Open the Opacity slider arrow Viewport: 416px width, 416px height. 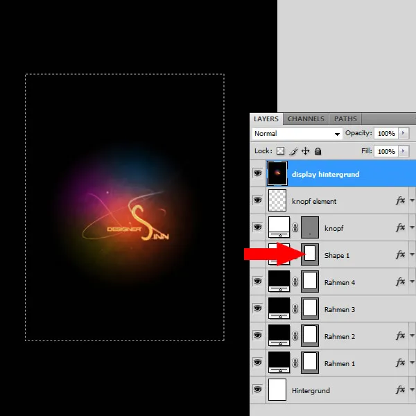(x=404, y=133)
